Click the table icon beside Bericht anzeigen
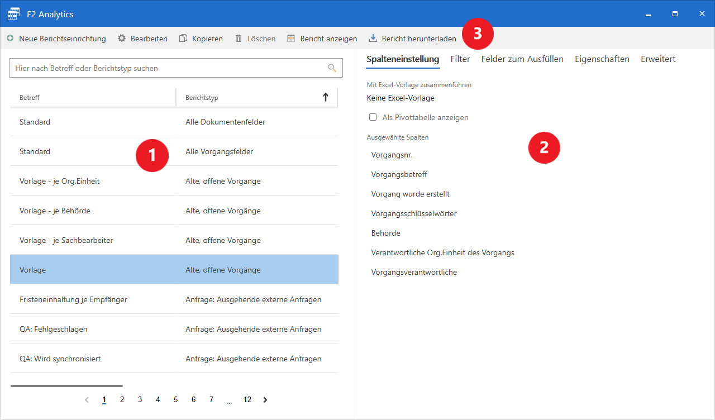715x420 pixels. [291, 39]
